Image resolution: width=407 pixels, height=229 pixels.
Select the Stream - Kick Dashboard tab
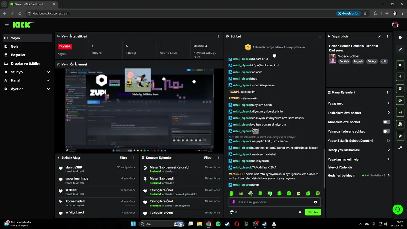[32, 4]
